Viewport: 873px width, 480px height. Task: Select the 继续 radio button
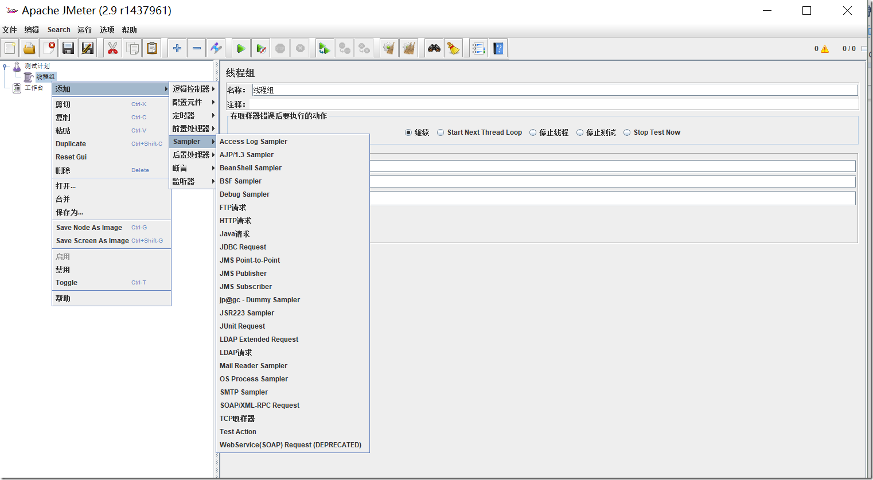[x=408, y=132]
